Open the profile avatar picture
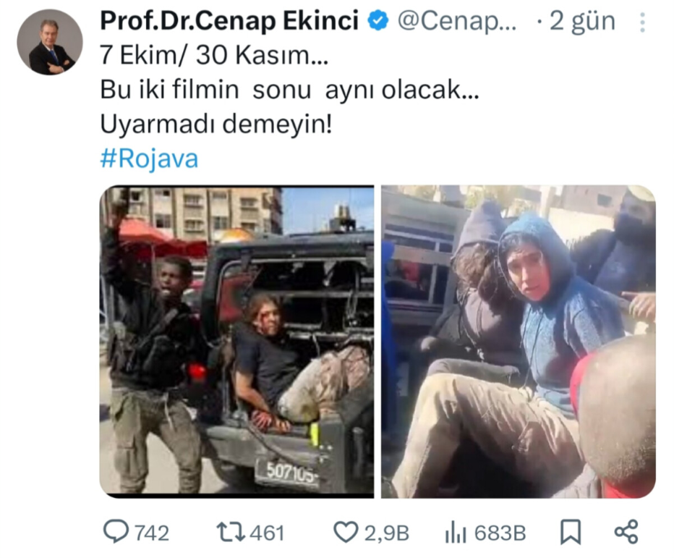Viewport: 674px width, 558px height. tap(49, 42)
